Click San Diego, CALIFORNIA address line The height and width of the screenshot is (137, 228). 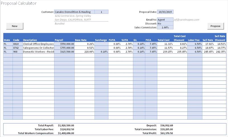pyautogui.click(x=73, y=20)
